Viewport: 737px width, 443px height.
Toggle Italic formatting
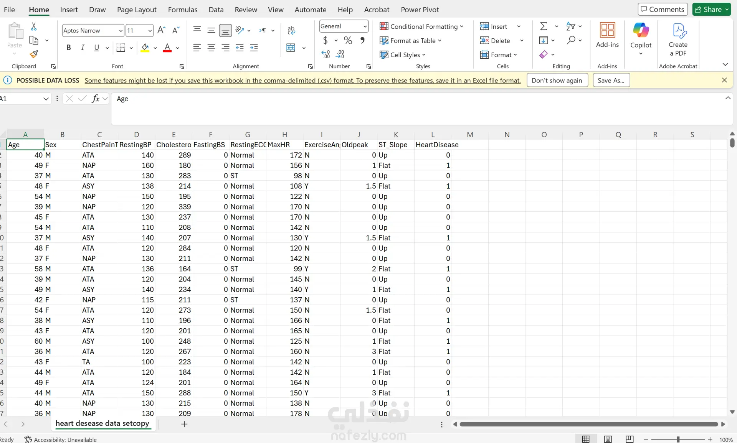[x=83, y=48]
